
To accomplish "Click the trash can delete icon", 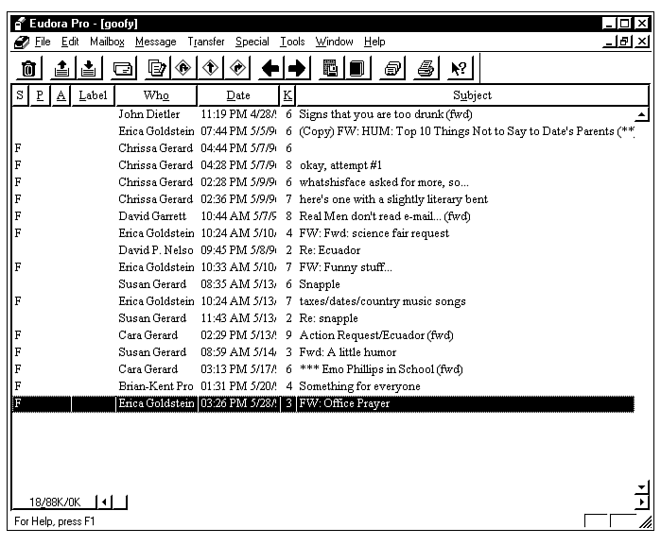I will [29, 68].
